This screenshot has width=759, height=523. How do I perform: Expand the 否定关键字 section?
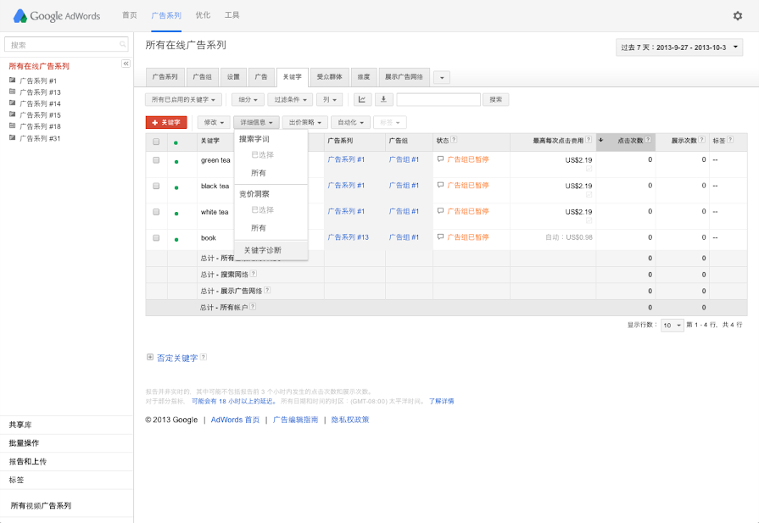tap(150, 358)
